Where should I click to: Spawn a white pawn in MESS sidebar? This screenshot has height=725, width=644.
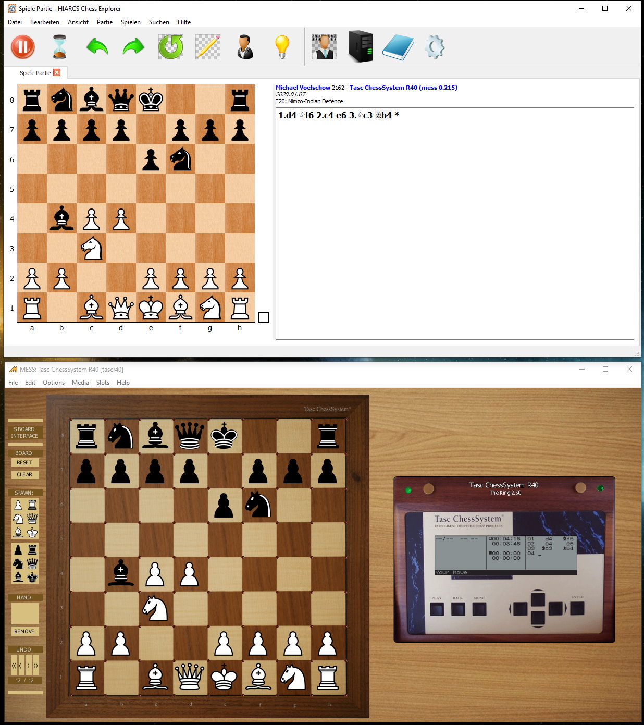pyautogui.click(x=18, y=505)
